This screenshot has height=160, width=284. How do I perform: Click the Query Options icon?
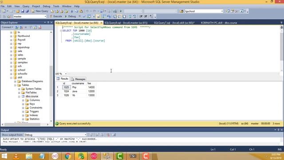coord(94,16)
